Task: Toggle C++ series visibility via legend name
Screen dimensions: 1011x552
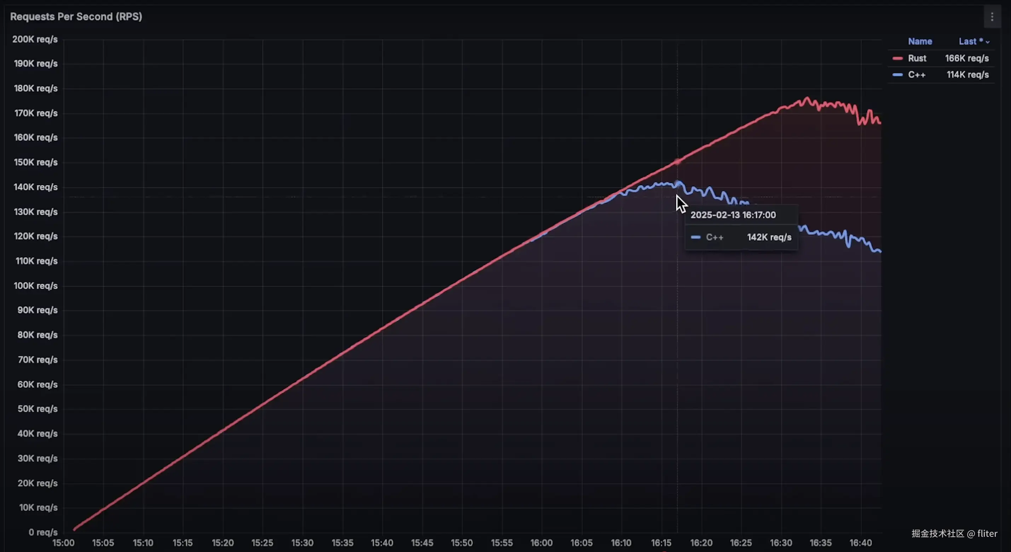Action: coord(917,75)
